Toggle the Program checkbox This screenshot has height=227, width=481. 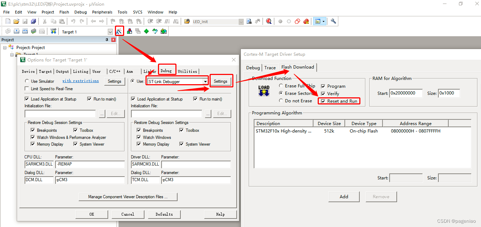point(323,86)
